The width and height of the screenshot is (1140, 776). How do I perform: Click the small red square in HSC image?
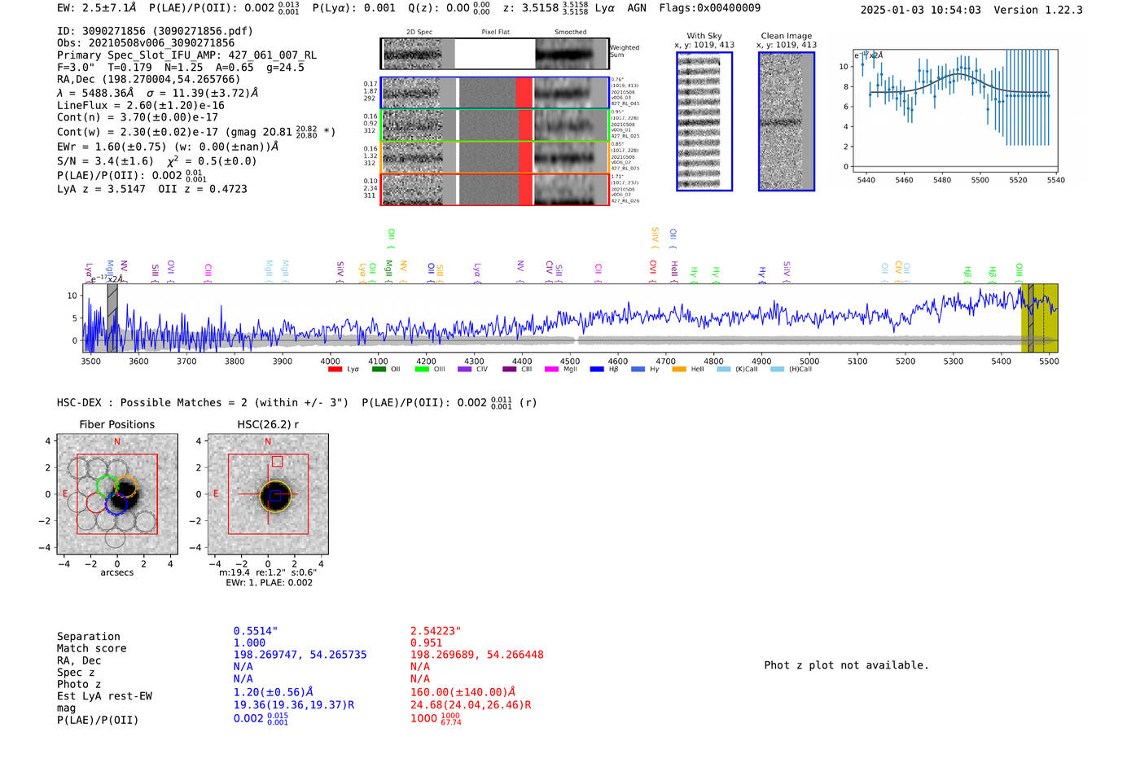pos(277,462)
